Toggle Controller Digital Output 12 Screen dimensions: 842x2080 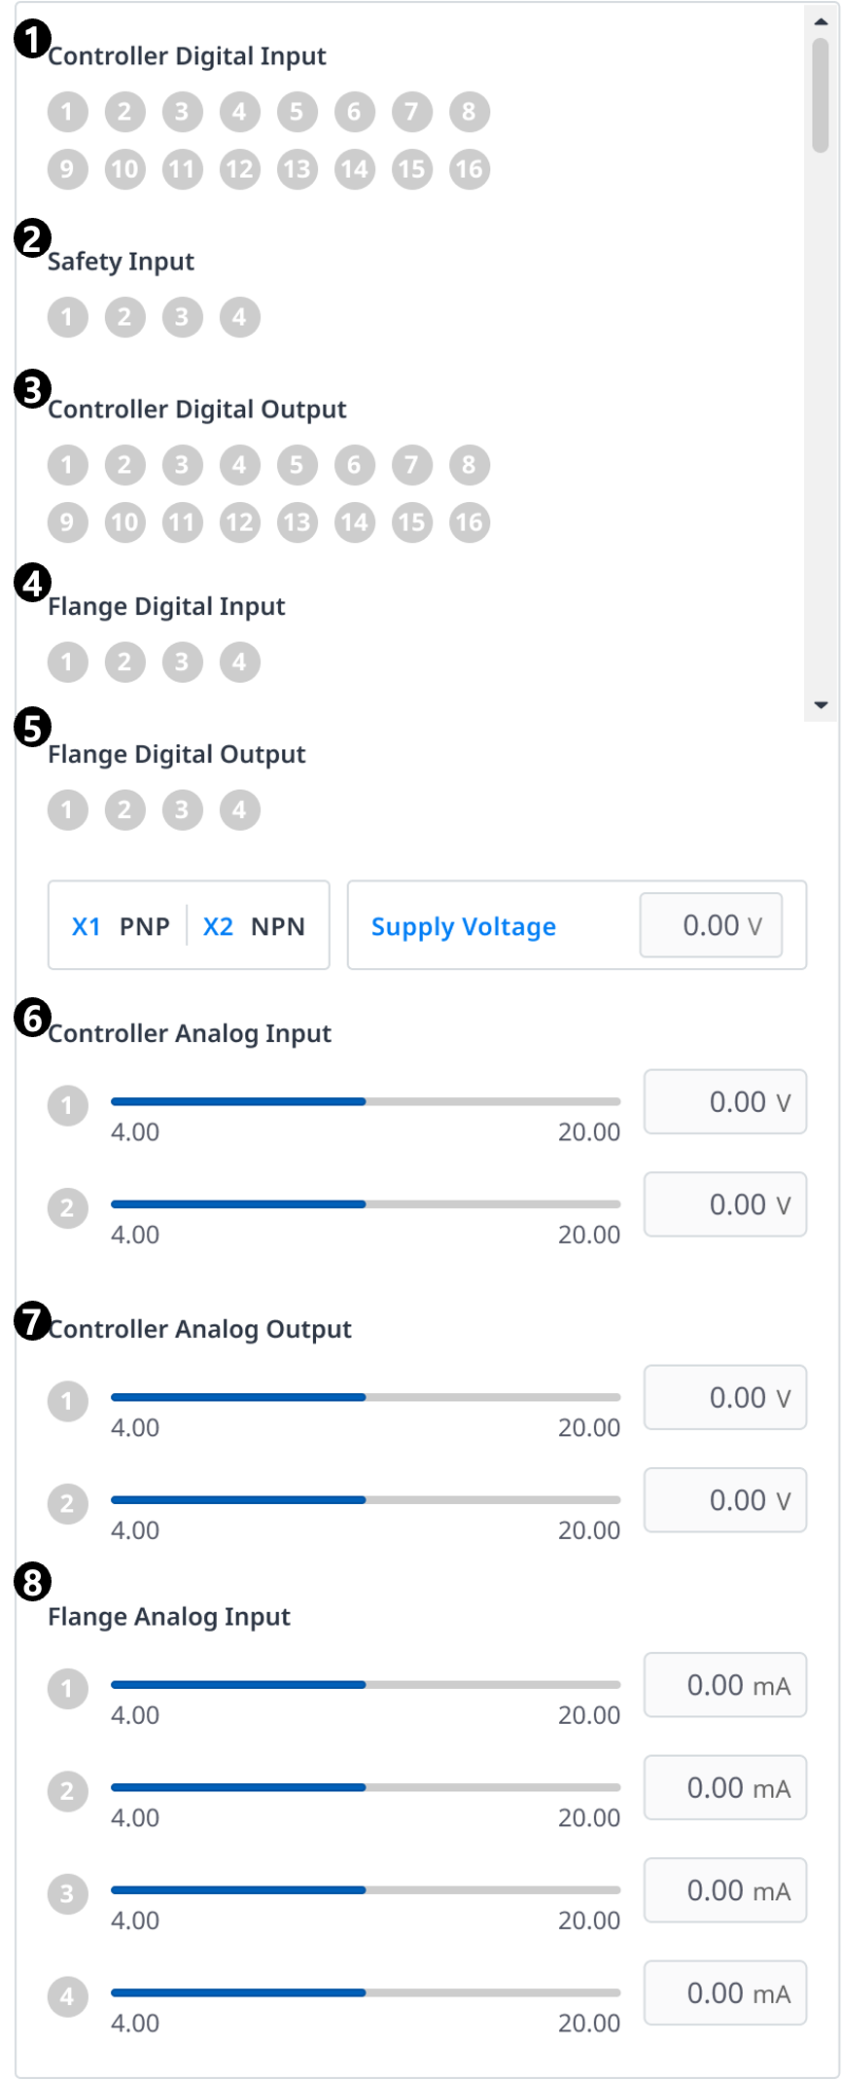[x=239, y=522]
